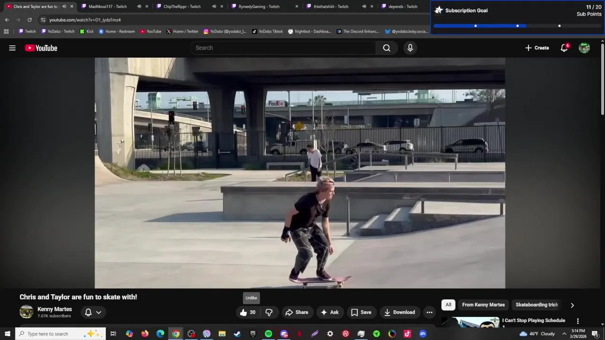Share the video
This screenshot has height=340, width=605.
pos(296,312)
